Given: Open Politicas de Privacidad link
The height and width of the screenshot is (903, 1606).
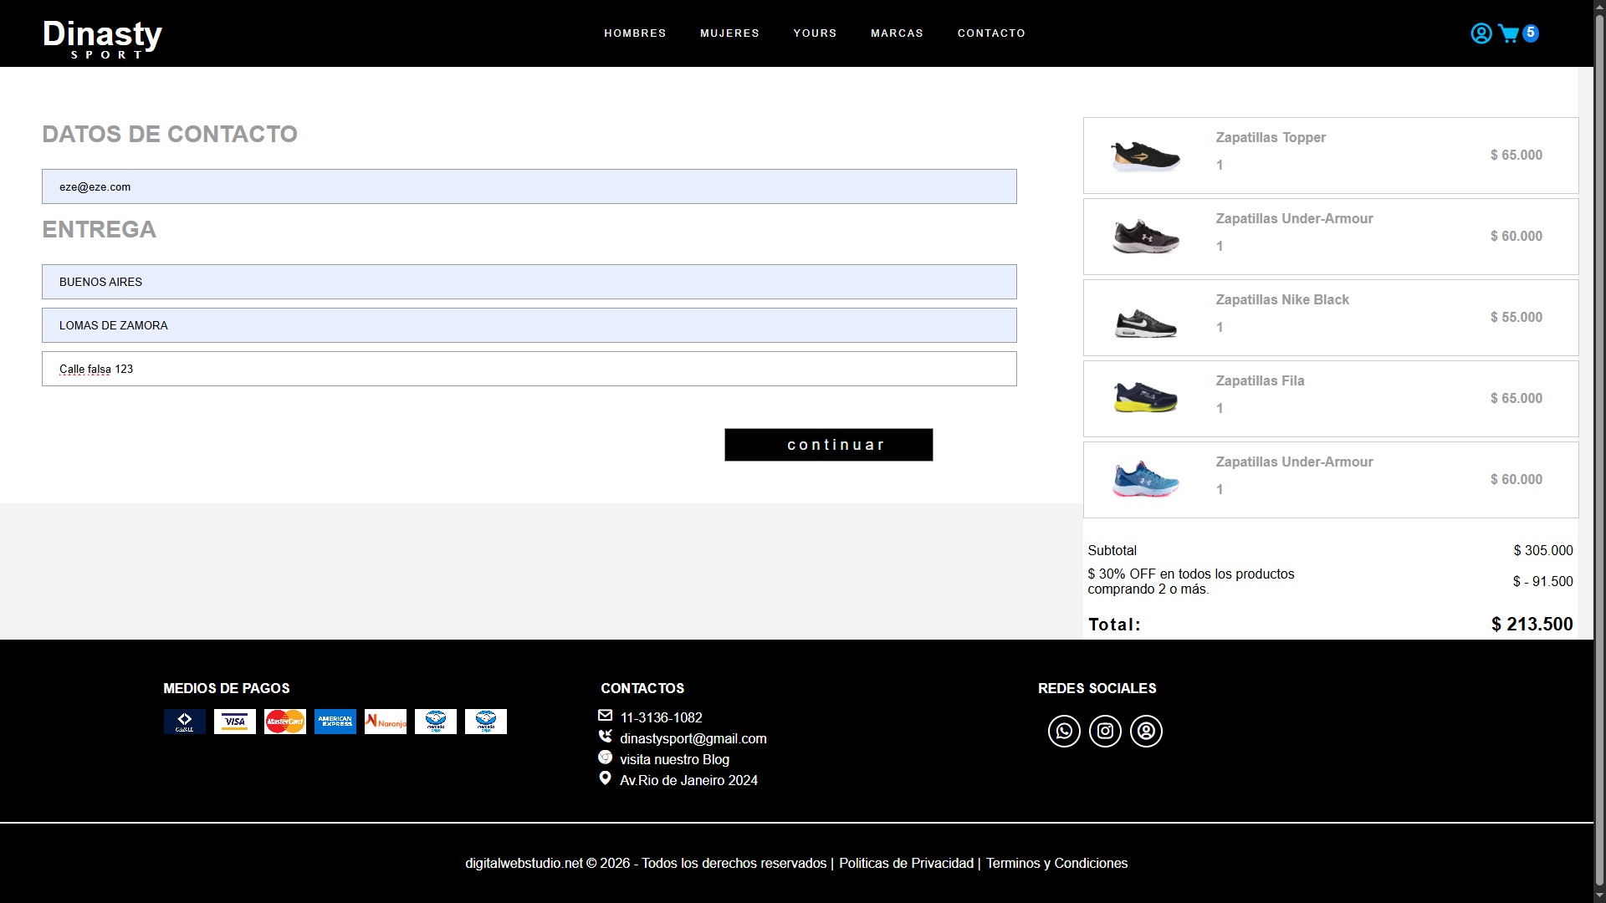Looking at the screenshot, I should [x=906, y=864].
